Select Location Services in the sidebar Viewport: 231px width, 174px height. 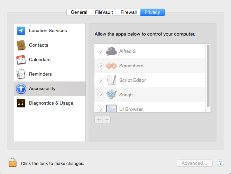click(50, 31)
